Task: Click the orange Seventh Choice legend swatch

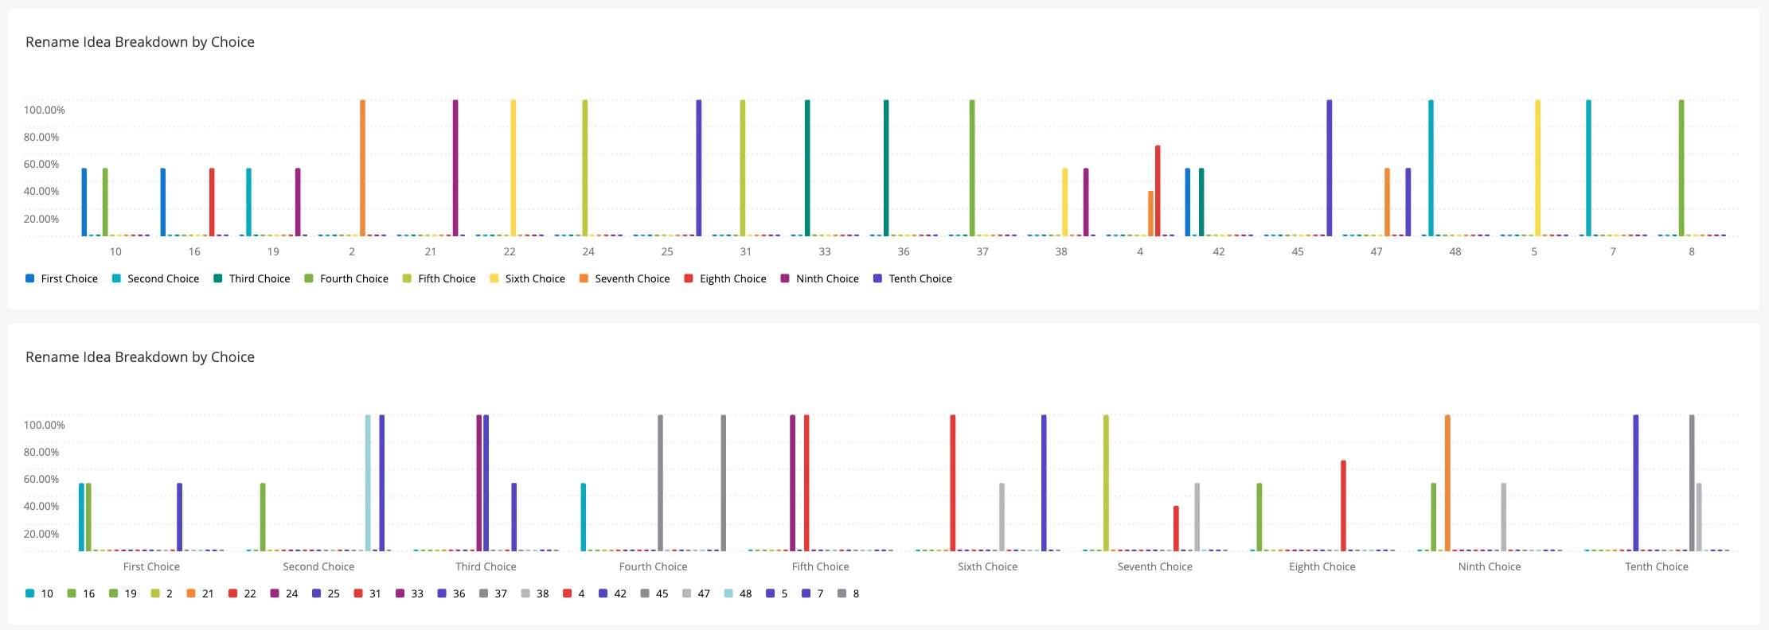Action: (x=584, y=278)
